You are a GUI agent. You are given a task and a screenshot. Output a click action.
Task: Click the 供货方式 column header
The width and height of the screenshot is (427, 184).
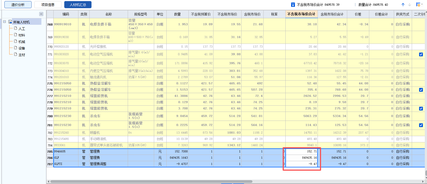[x=403, y=14]
